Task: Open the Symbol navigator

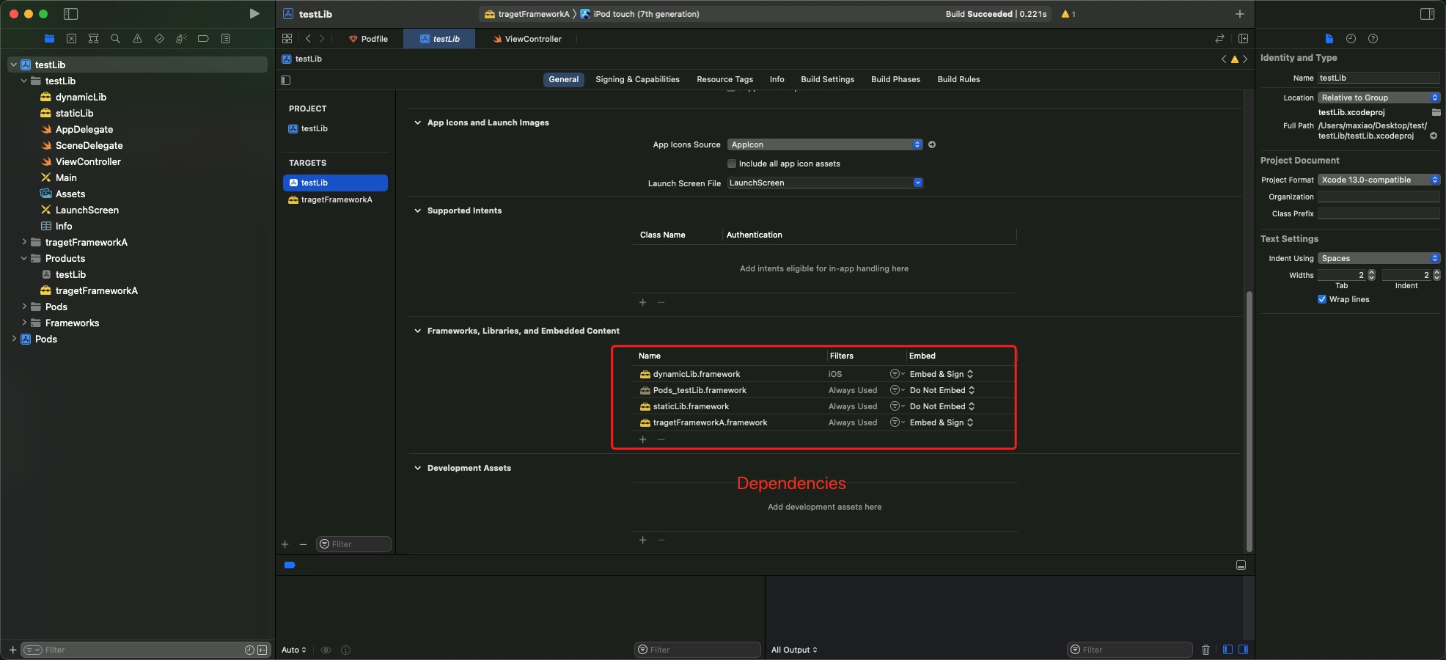Action: tap(93, 39)
